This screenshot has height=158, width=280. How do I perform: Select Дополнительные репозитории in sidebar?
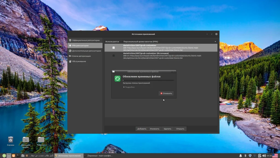coord(85,51)
